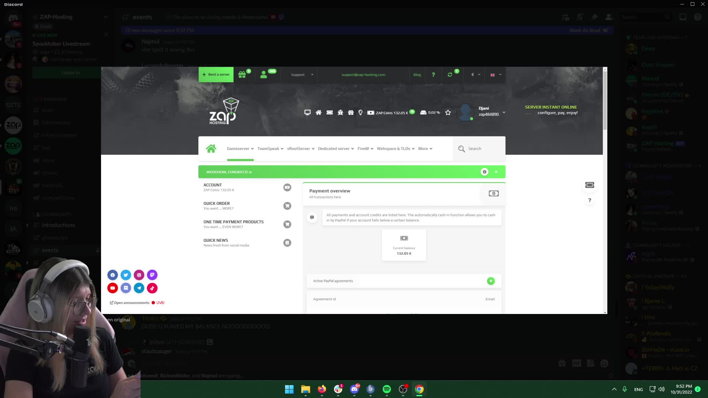Image resolution: width=708 pixels, height=398 pixels.
Task: Click the ZAP Hosting logo
Action: [224, 111]
